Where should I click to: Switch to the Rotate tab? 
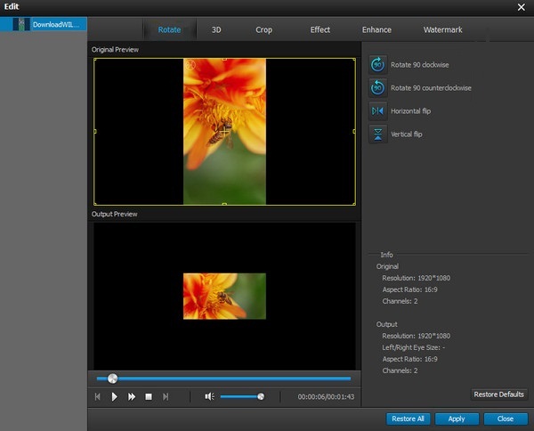[x=169, y=29]
